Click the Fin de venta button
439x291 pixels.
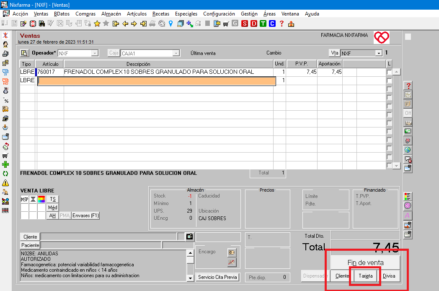coord(365,262)
